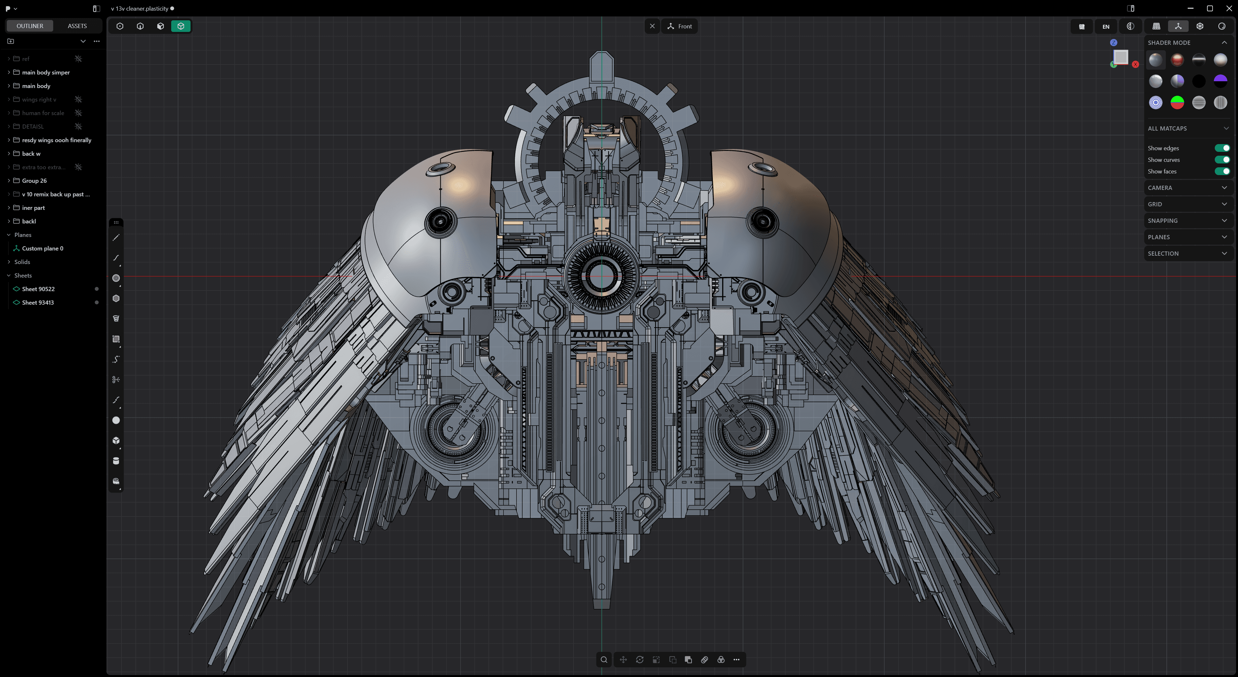Image resolution: width=1238 pixels, height=677 pixels.
Task: Open the OUTLINER tab
Action: click(x=30, y=26)
